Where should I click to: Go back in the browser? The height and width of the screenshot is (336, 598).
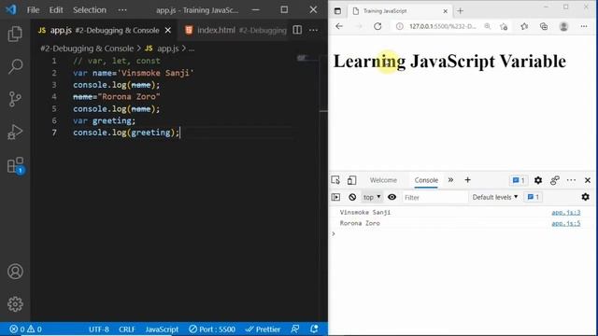(339, 26)
